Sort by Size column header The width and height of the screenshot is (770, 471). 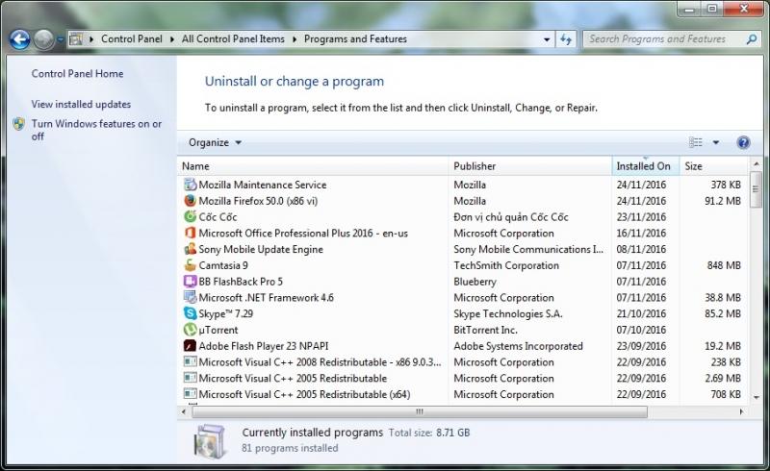click(714, 166)
